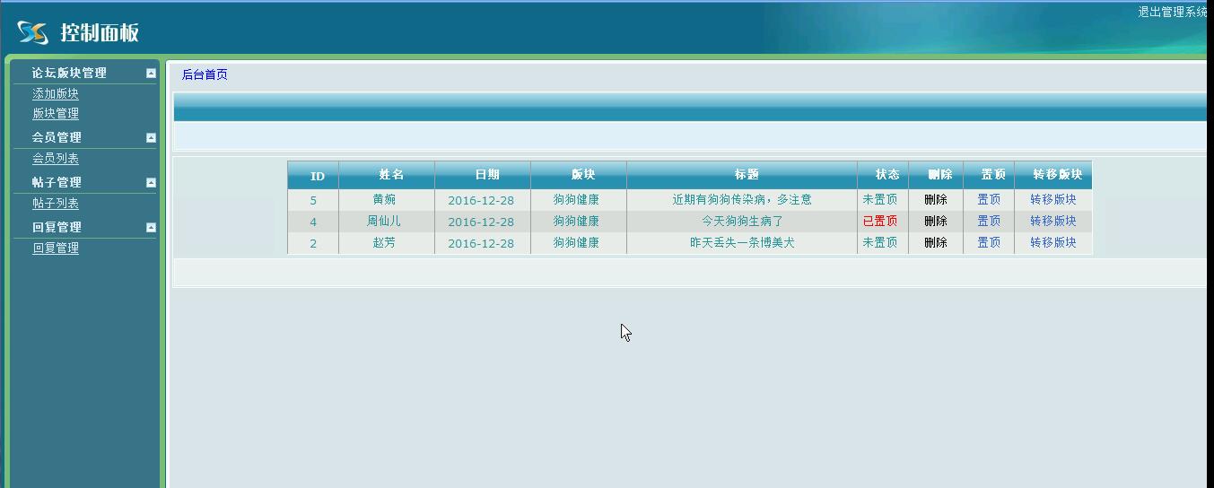Open the 版块管理 link
Viewport: 1214px width, 488px height.
click(56, 113)
